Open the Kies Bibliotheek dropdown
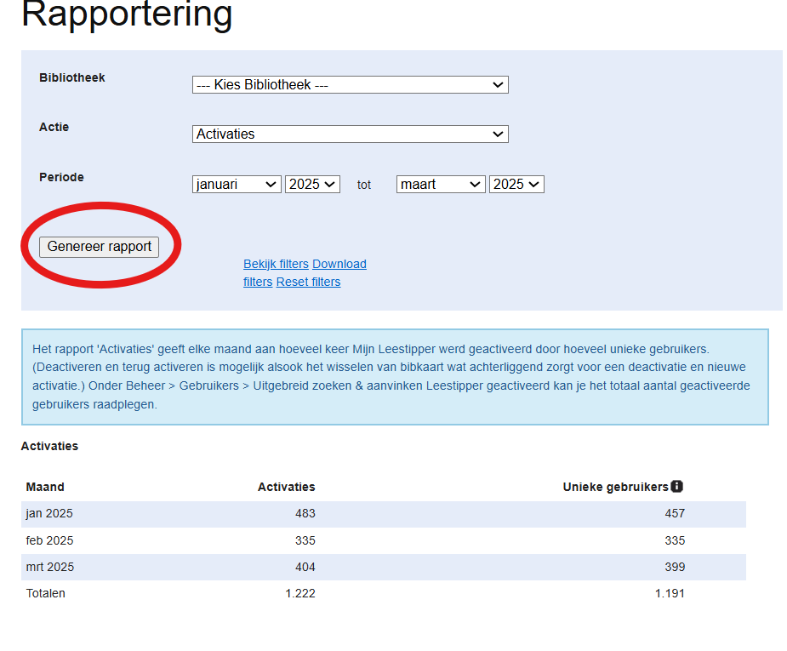 (350, 85)
